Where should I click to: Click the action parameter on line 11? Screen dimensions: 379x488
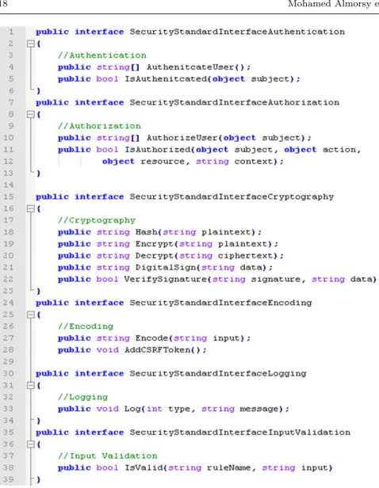(x=339, y=150)
